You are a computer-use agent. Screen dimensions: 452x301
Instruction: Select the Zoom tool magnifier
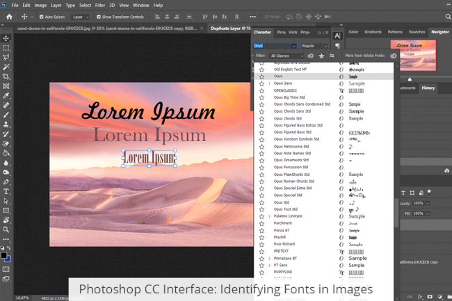[6, 229]
